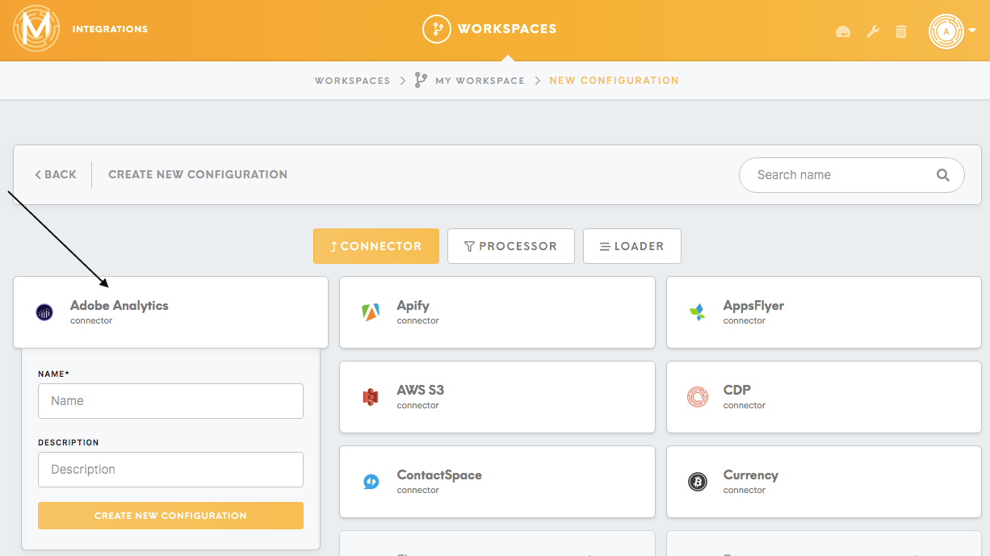Viewport: 990px width, 556px height.
Task: Select the Currency title text
Action: click(x=751, y=475)
